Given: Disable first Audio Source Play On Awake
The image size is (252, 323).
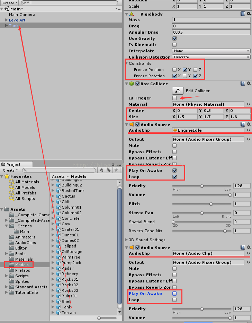Looking at the screenshot, I should (x=175, y=171).
